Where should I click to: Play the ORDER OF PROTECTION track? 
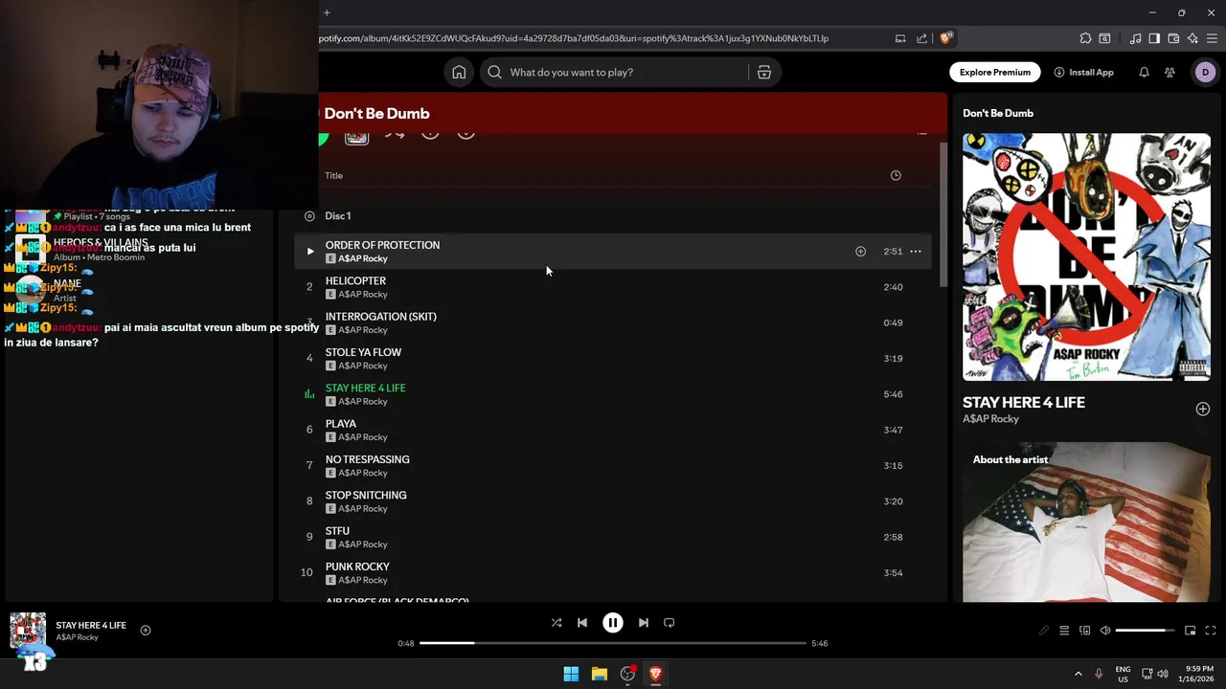point(309,251)
